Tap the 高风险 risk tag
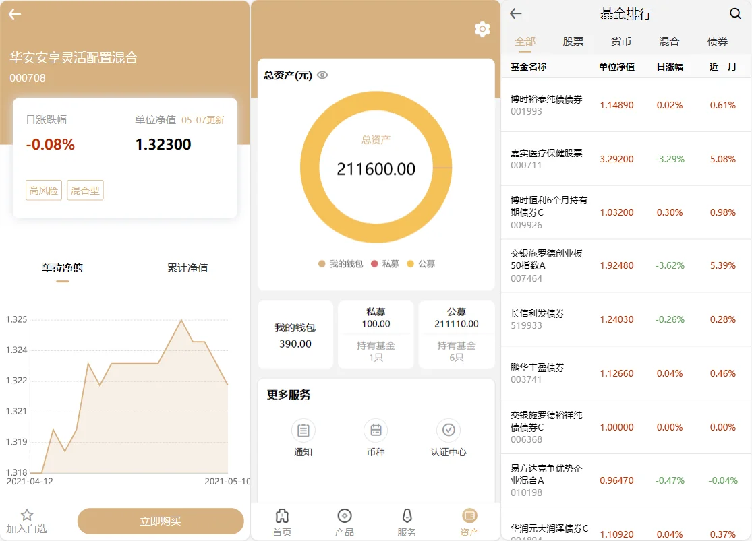Viewport: 752px width, 541px height. point(44,190)
